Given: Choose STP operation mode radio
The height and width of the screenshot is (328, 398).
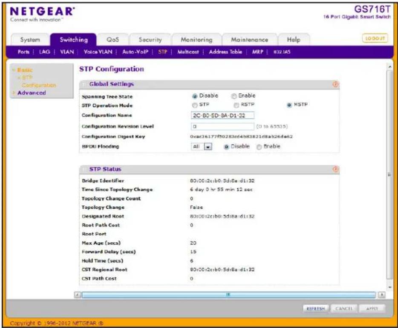Looking at the screenshot, I should click(x=195, y=105).
